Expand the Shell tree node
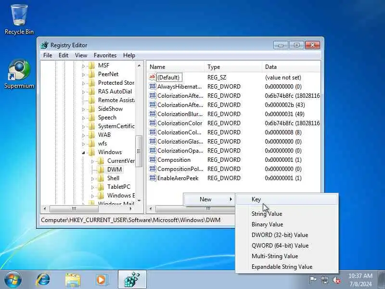385x289 pixels. coord(92,179)
